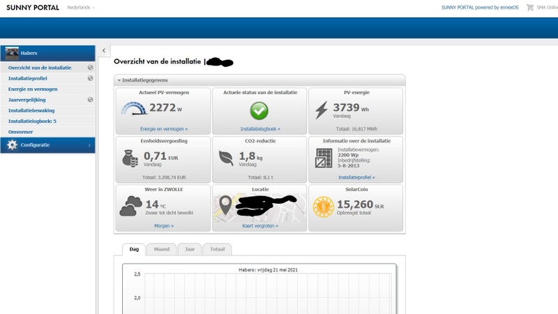Click the 'Zwaar tot dicht bewolkt' text
The image size is (558, 314).
[169, 213]
